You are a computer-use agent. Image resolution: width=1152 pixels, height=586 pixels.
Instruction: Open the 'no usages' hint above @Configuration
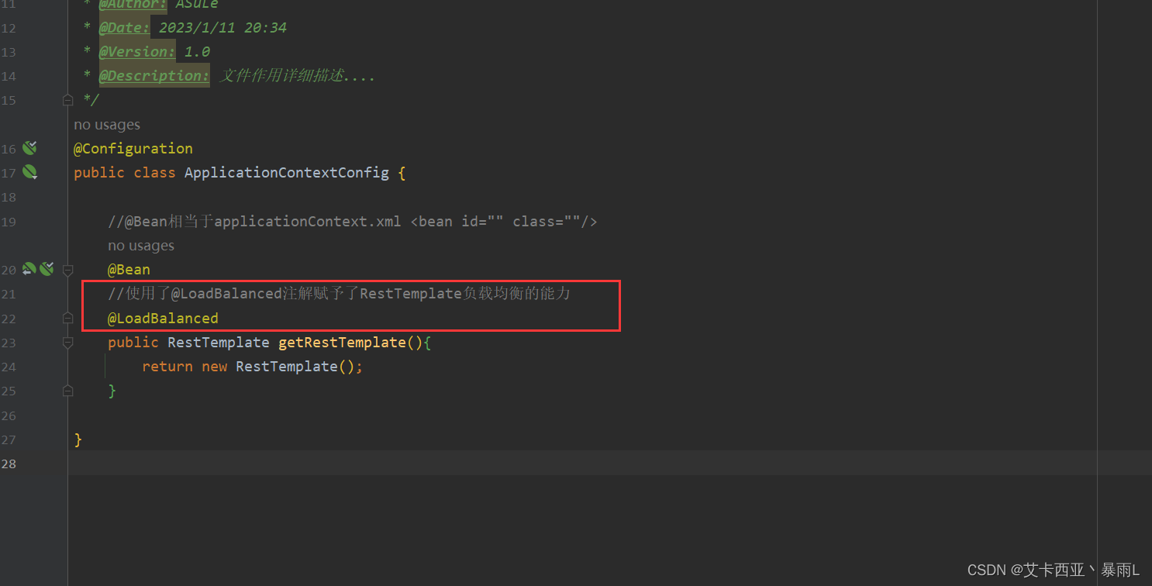pyautogui.click(x=107, y=124)
